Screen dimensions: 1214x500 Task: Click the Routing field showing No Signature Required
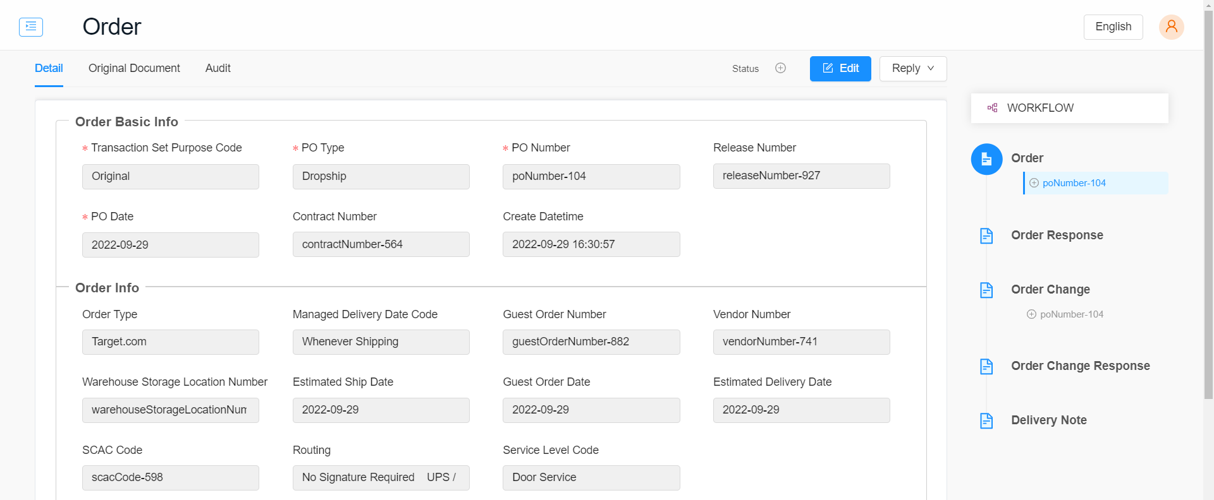(x=381, y=478)
